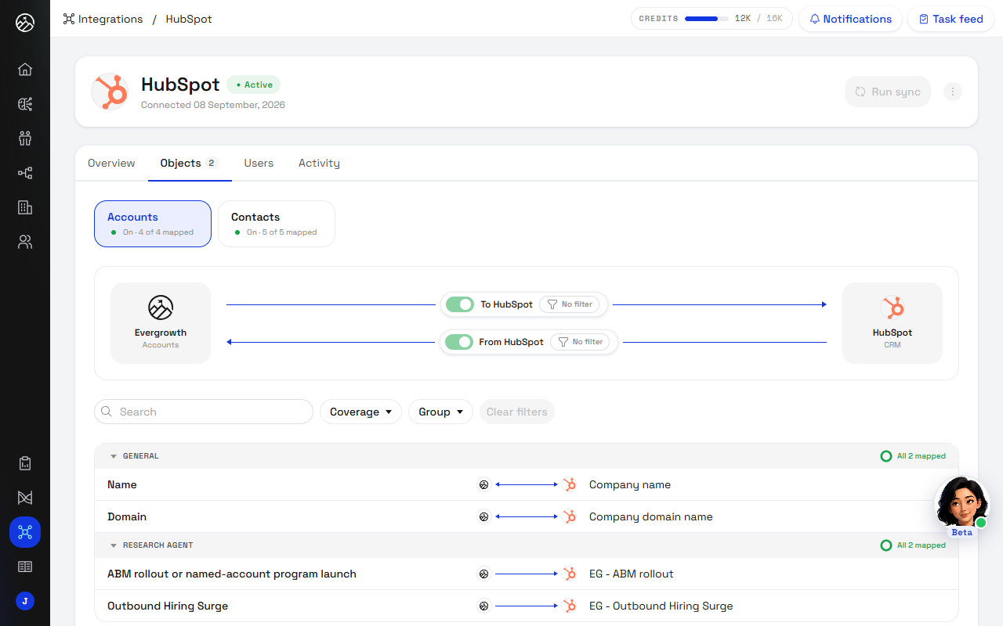Screen dimensions: 1003x626
Task: Open the Beta assistant avatar
Action: coord(961,502)
